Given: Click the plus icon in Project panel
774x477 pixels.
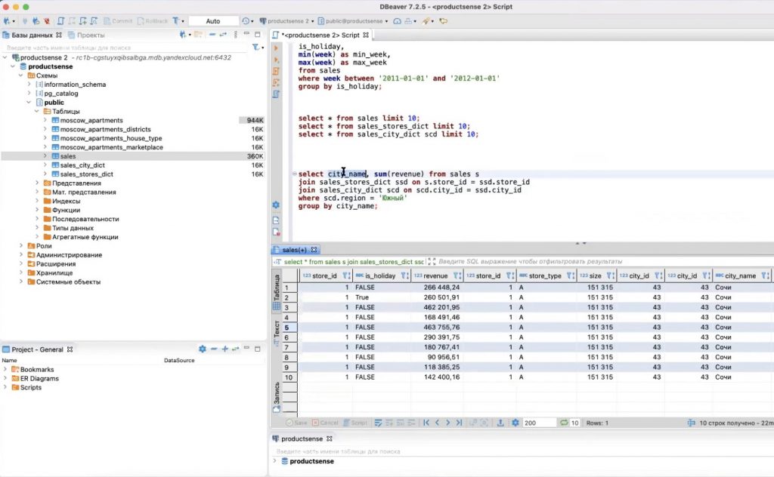Looking at the screenshot, I should click(x=224, y=349).
